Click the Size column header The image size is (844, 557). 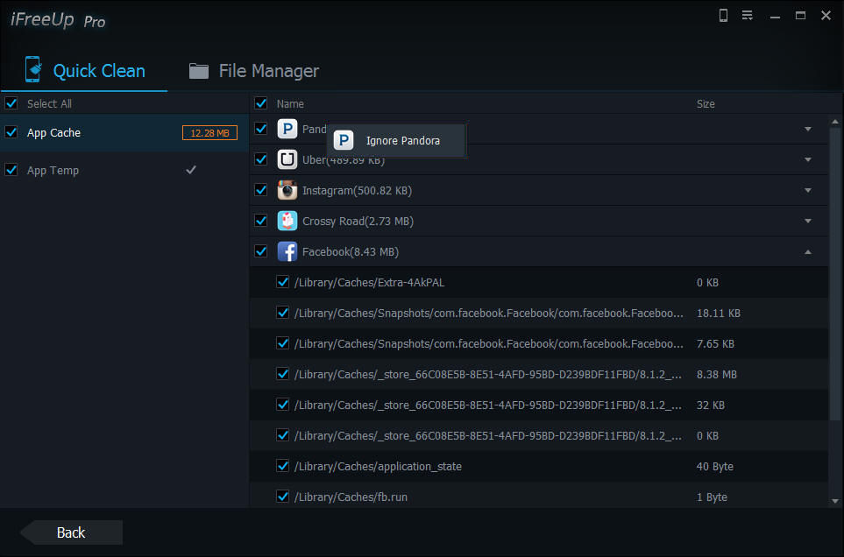coord(706,103)
